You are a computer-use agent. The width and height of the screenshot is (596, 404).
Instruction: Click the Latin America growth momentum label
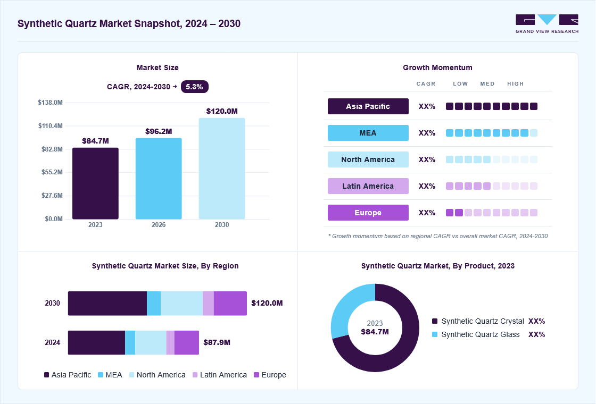368,186
